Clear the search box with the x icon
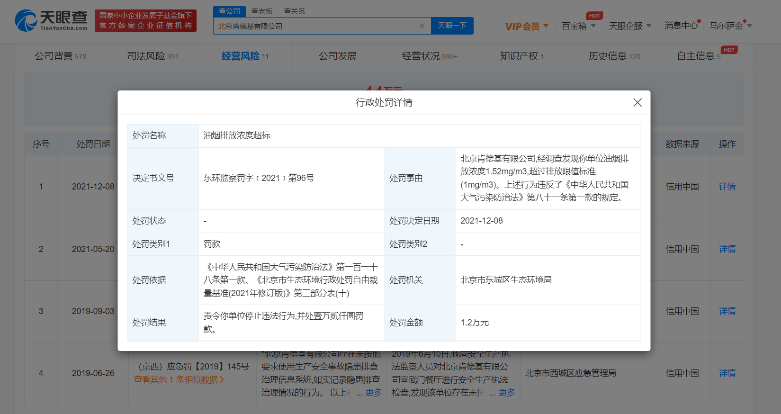This screenshot has height=414, width=781. coord(422,26)
